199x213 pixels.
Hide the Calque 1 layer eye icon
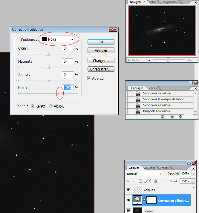(128, 189)
